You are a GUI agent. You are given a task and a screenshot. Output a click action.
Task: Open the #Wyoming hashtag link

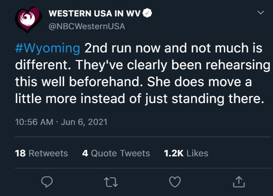coord(47,48)
